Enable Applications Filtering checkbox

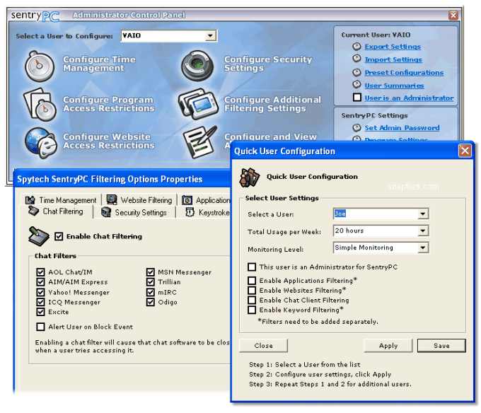tap(252, 281)
